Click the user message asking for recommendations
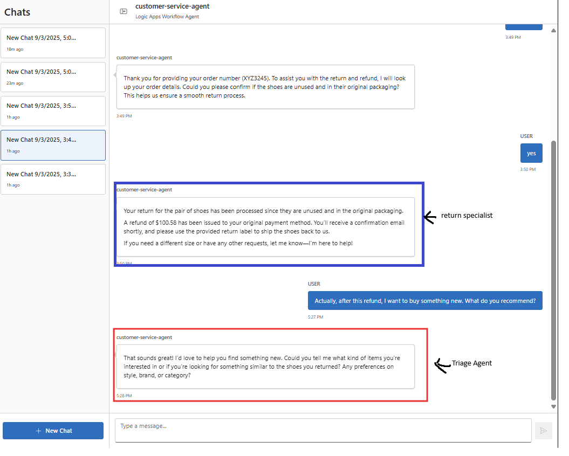569x456 pixels. (425, 300)
